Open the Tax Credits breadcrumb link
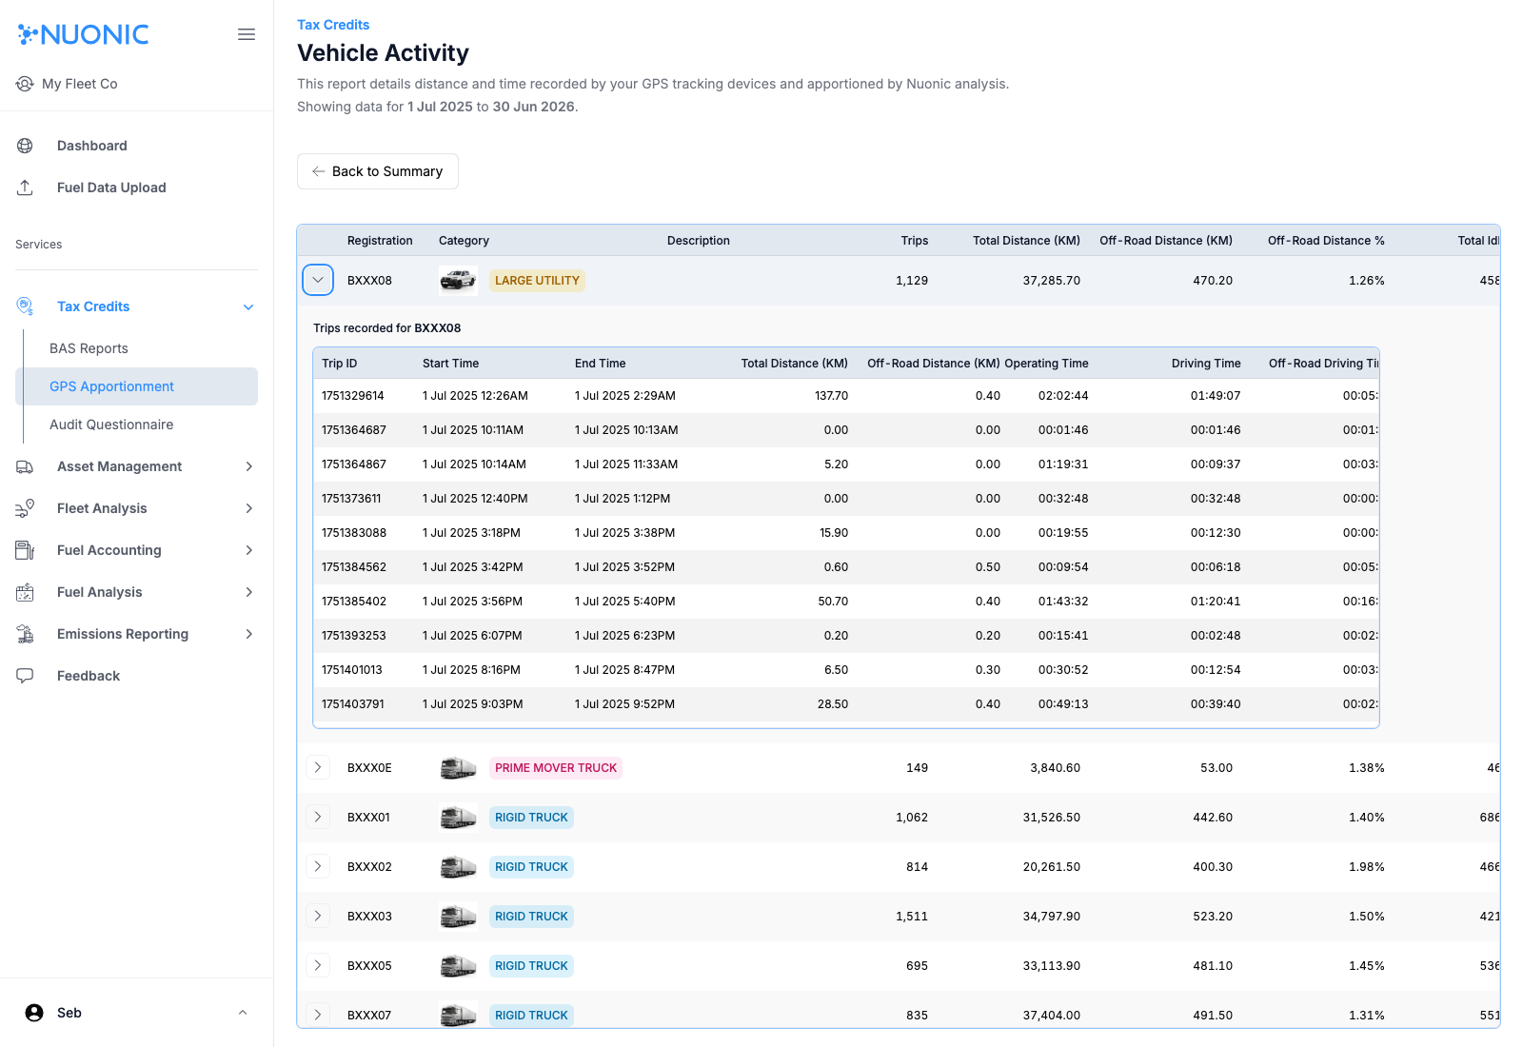Screen dimensions: 1523x1047 [333, 24]
